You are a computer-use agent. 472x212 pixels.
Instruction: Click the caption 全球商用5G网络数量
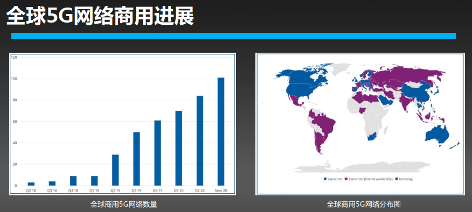(124, 204)
